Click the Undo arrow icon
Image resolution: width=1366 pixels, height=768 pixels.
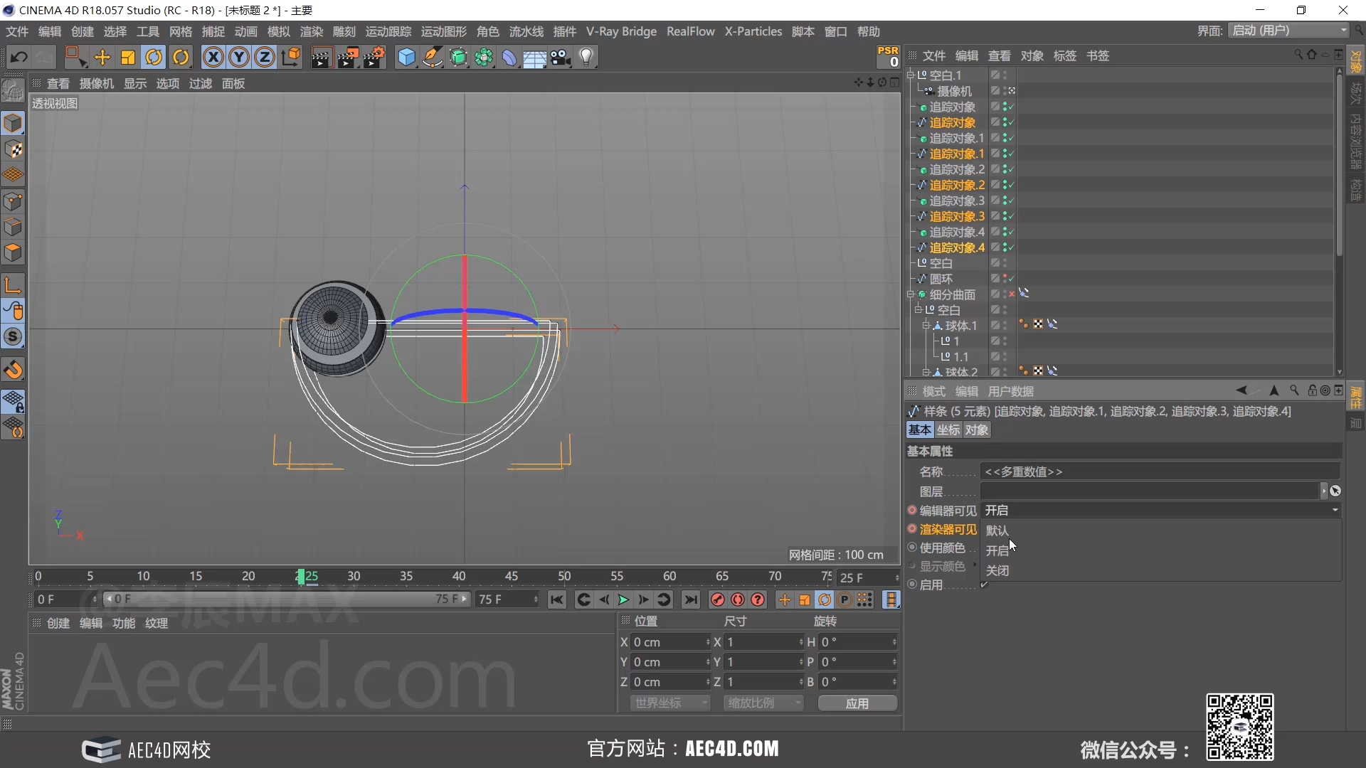click(x=19, y=58)
